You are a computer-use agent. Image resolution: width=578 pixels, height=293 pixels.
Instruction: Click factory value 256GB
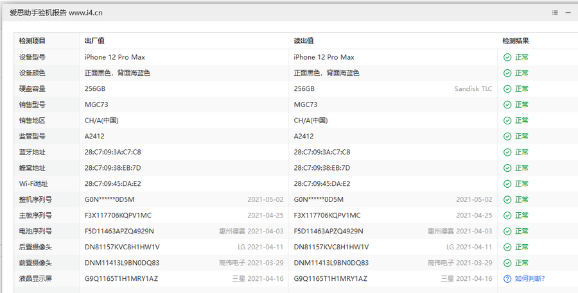click(95, 88)
